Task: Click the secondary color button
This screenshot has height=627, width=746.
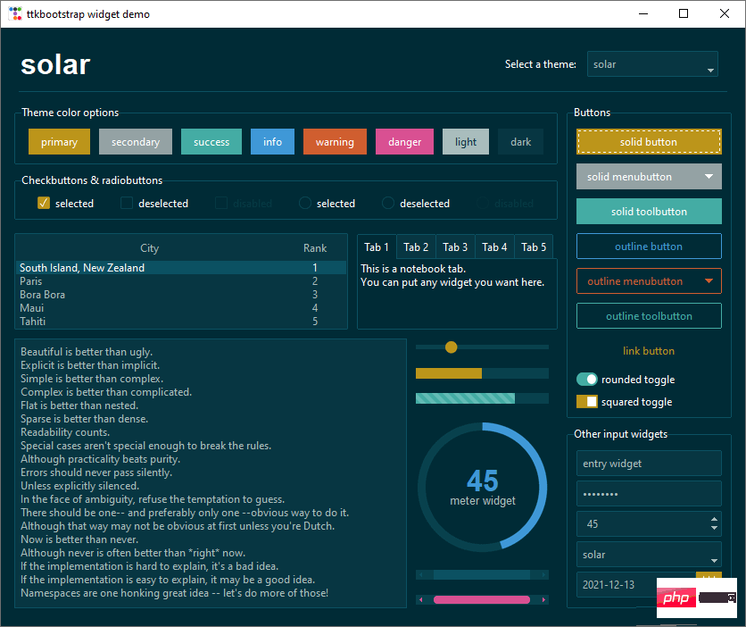Action: point(136,142)
